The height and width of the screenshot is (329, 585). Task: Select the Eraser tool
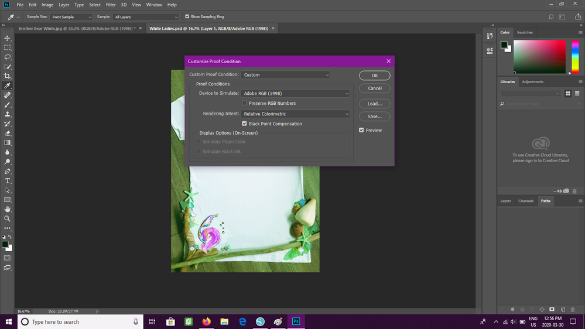tap(8, 133)
